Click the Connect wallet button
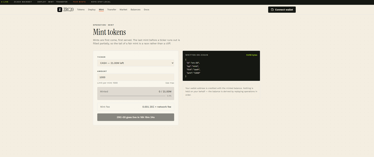 click(x=282, y=10)
